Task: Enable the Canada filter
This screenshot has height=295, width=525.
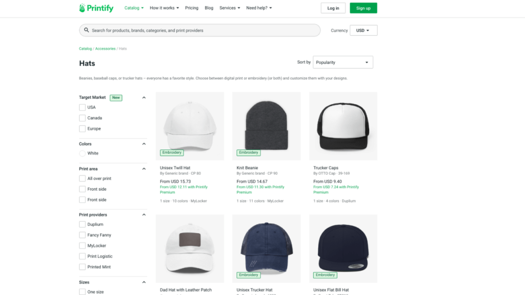Action: tap(83, 118)
